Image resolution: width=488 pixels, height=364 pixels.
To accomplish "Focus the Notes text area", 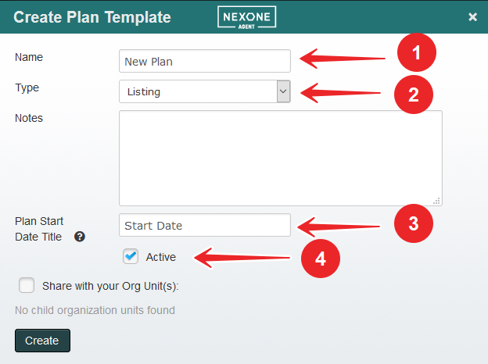I will pyautogui.click(x=280, y=158).
